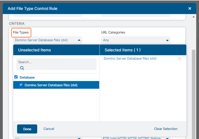199x139 pixels.
Task: Select the Database group label
Action: click(x=27, y=77)
